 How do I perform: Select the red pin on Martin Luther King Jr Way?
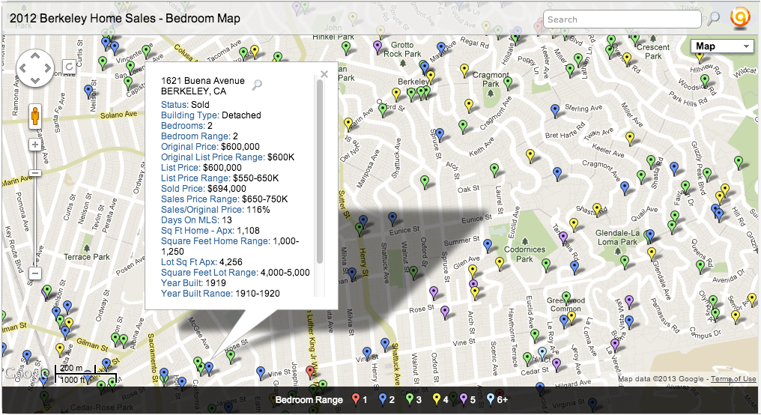pos(311,372)
